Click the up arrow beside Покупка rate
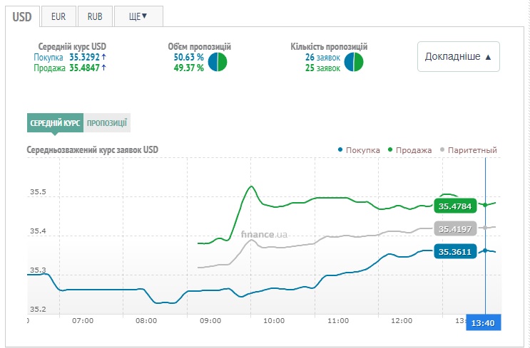Screen dimensions: 530x348 (x=104, y=57)
